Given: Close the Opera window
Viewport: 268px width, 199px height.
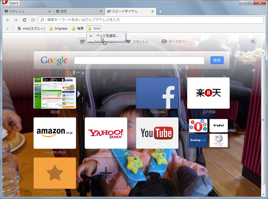Looking at the screenshot, I should 260,3.
